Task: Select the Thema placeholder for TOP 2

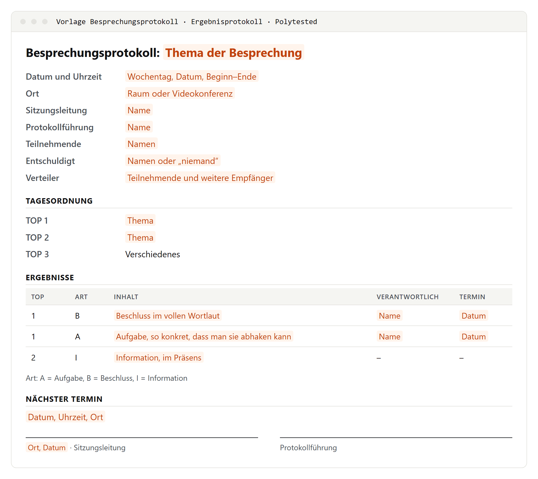Action: tap(140, 238)
